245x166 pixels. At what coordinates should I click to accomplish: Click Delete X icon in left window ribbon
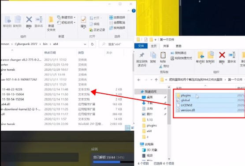29,20
